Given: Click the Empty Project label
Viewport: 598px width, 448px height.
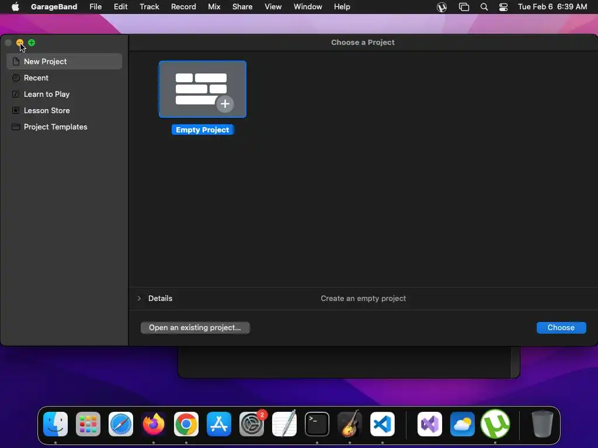Looking at the screenshot, I should pyautogui.click(x=203, y=130).
